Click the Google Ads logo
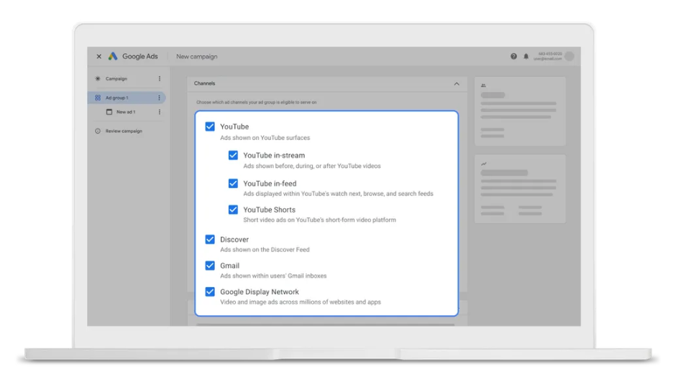673x377 pixels. tap(113, 57)
